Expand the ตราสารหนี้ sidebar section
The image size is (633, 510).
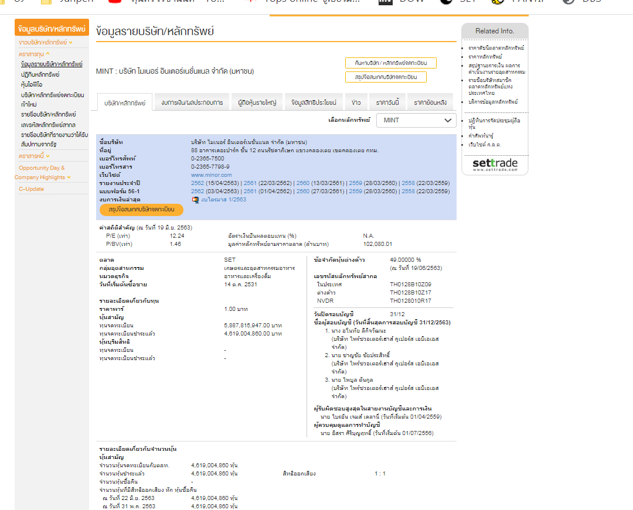pyautogui.click(x=34, y=156)
